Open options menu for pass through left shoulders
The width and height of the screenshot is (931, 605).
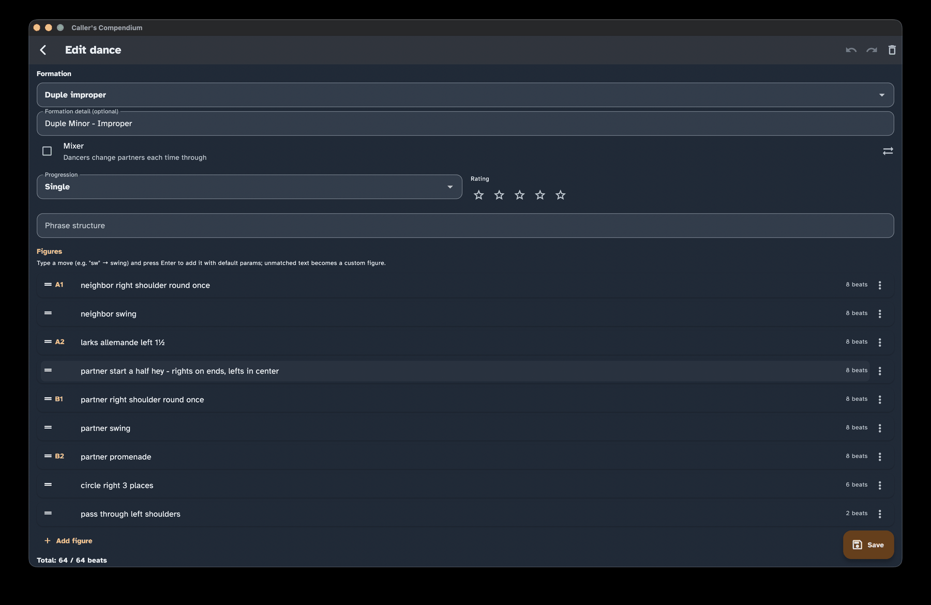880,514
